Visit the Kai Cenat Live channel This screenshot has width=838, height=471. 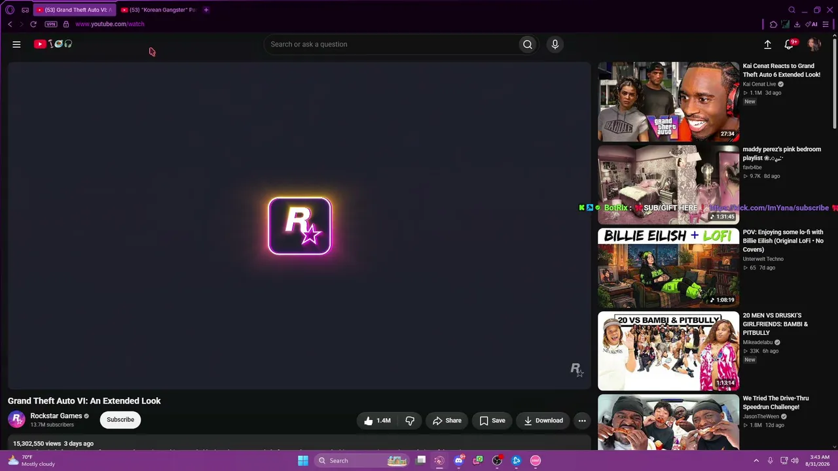pyautogui.click(x=759, y=84)
